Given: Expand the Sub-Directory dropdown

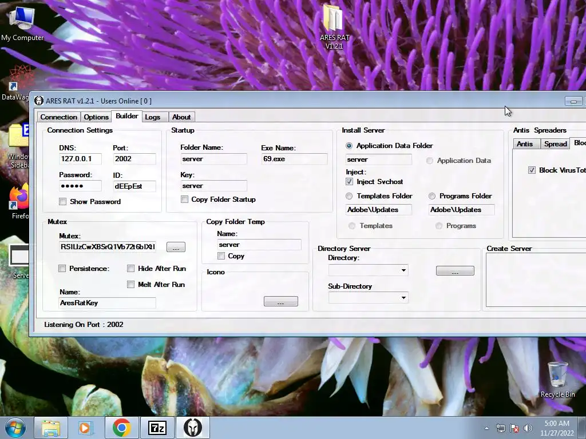Looking at the screenshot, I should (x=403, y=297).
